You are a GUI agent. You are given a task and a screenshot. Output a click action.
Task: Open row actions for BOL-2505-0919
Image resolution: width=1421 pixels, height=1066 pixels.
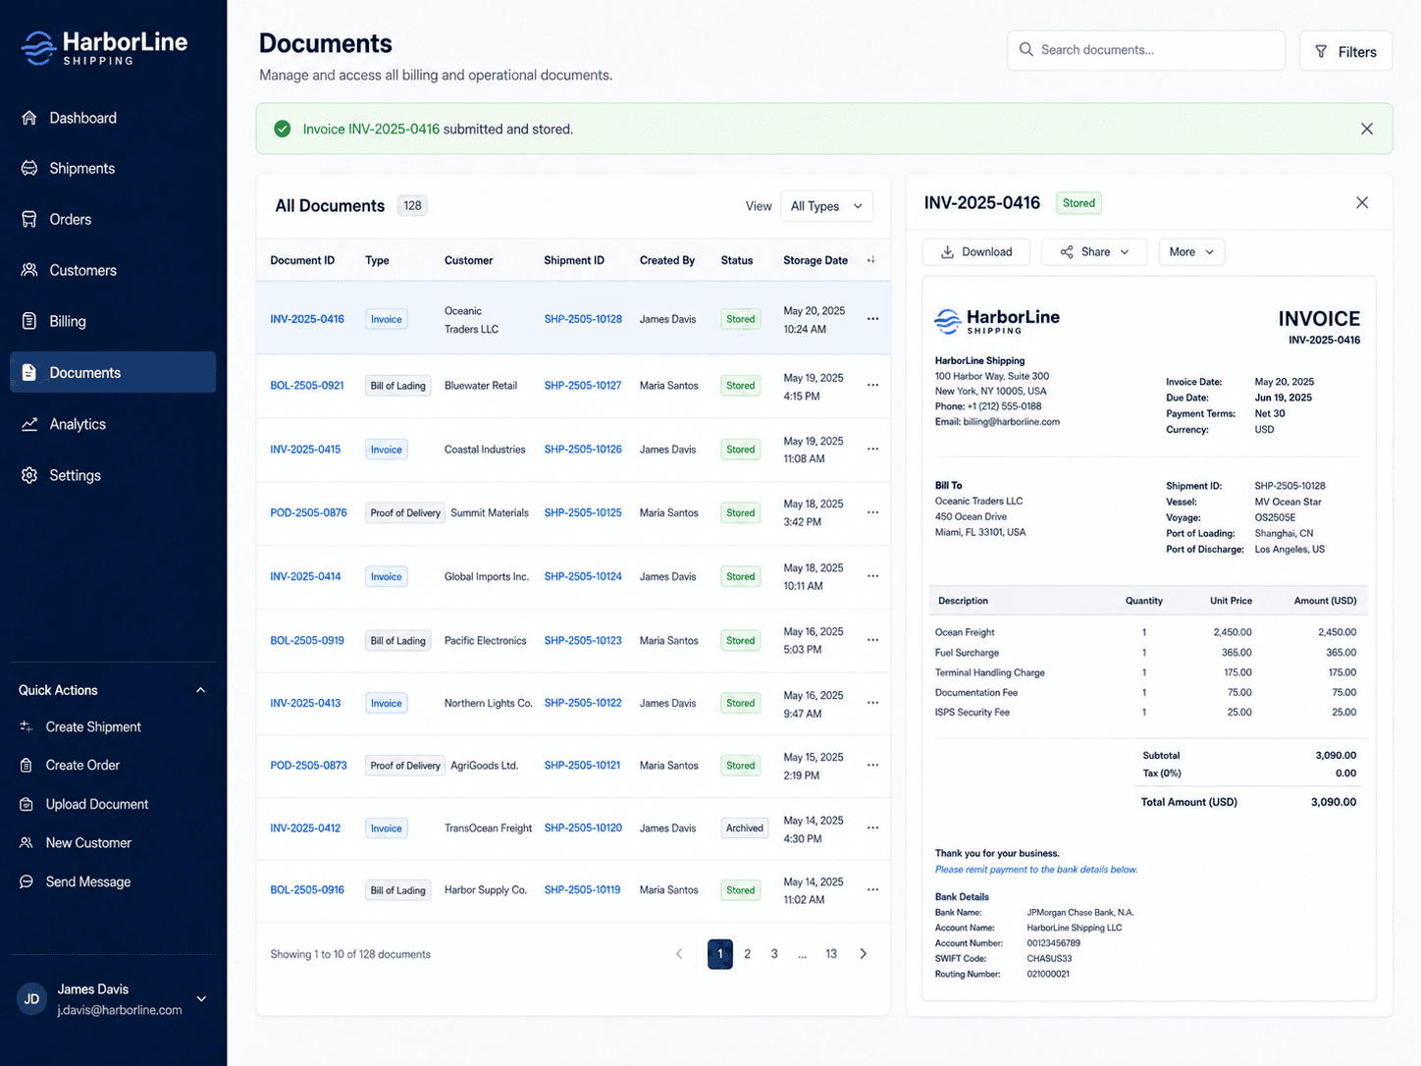[x=872, y=640]
